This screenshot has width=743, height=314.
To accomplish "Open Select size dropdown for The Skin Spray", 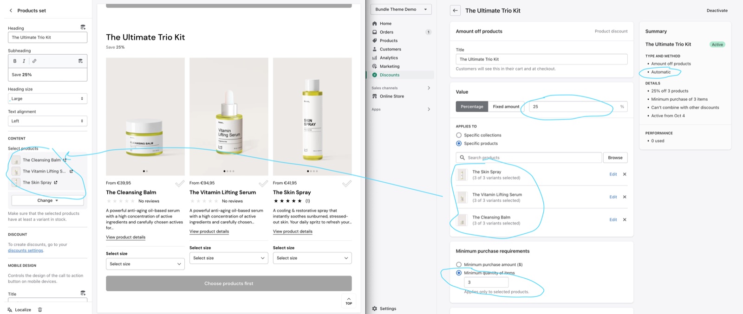I will (312, 258).
